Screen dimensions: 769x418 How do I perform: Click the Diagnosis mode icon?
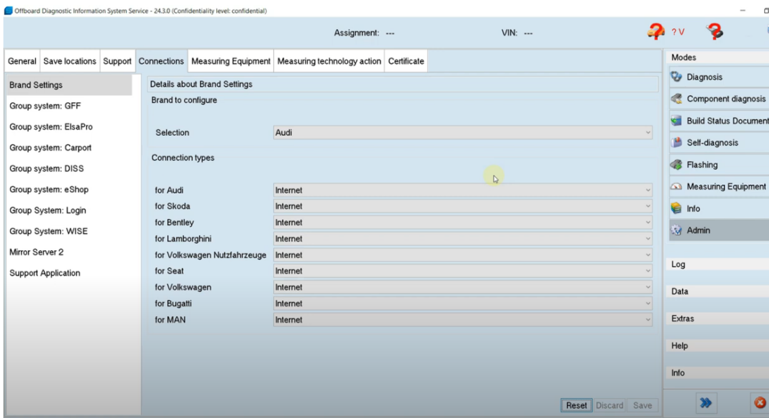click(676, 77)
